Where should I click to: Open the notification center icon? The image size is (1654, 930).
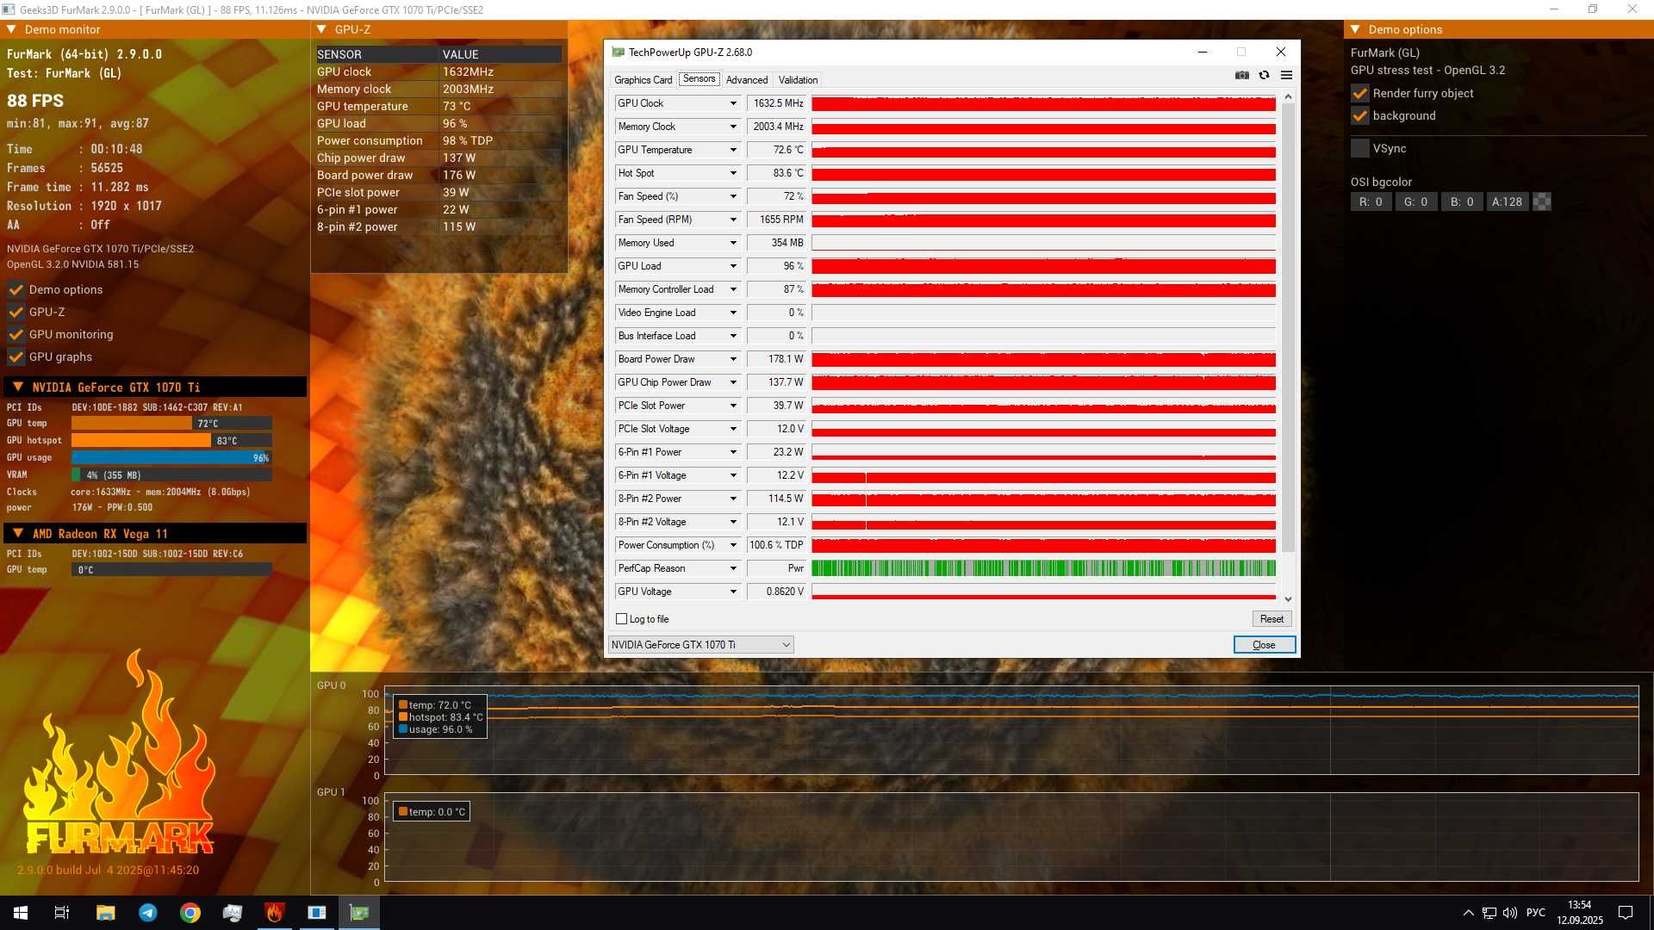point(1626,913)
